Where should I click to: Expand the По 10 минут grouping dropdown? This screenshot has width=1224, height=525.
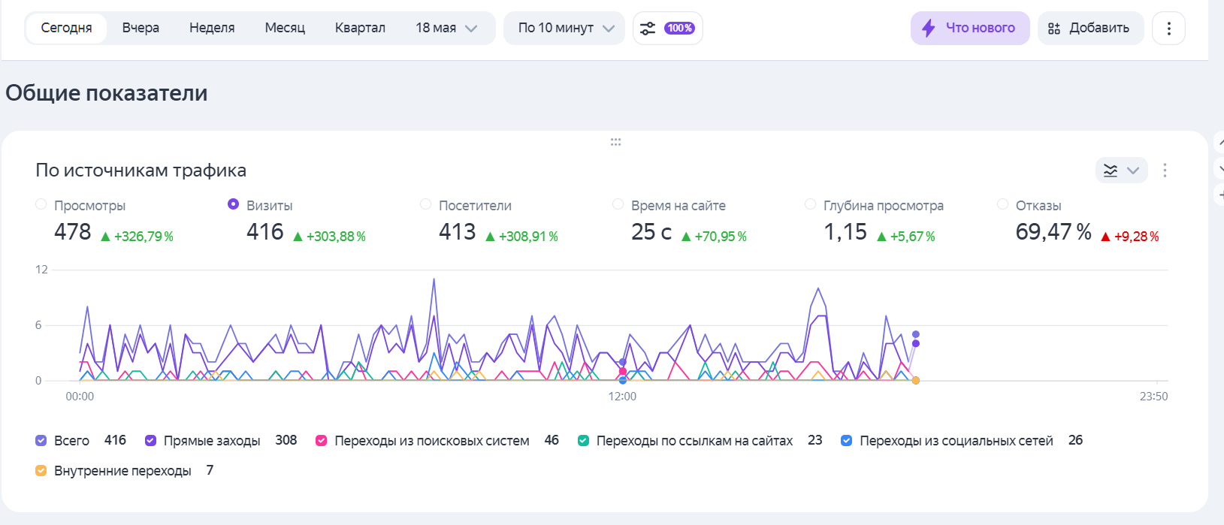point(565,29)
